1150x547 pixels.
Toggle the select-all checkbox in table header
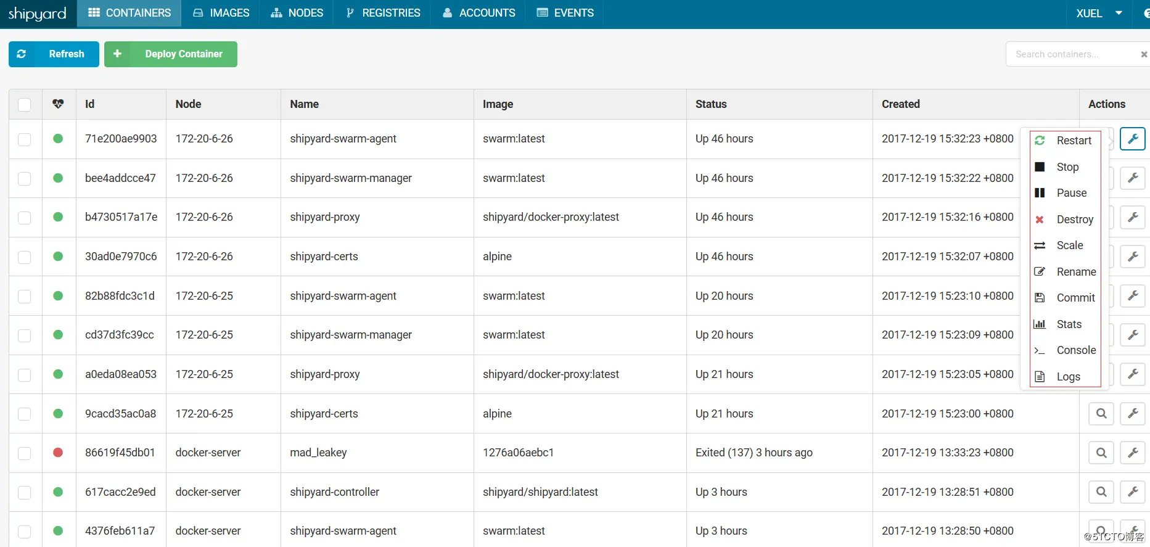(25, 104)
